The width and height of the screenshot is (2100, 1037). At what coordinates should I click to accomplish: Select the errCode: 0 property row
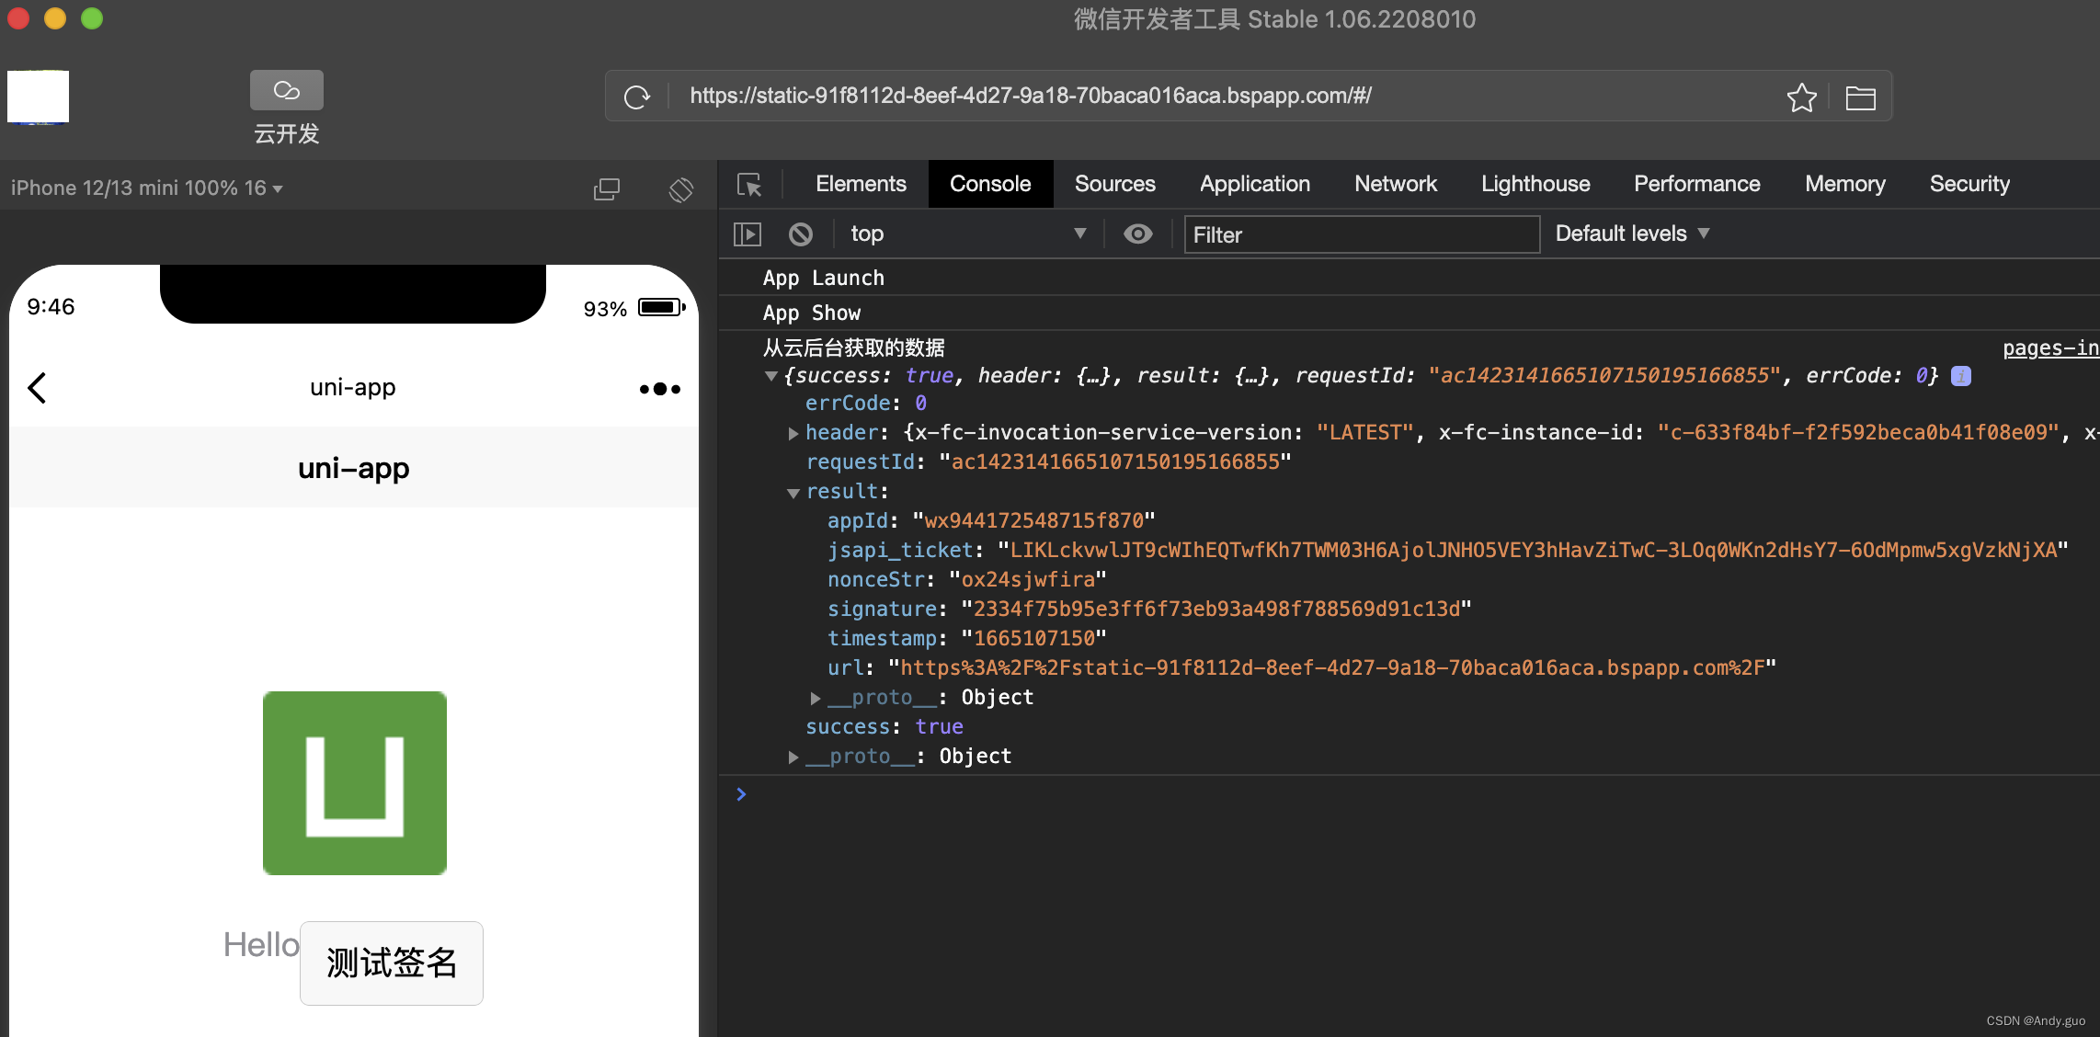865,404
